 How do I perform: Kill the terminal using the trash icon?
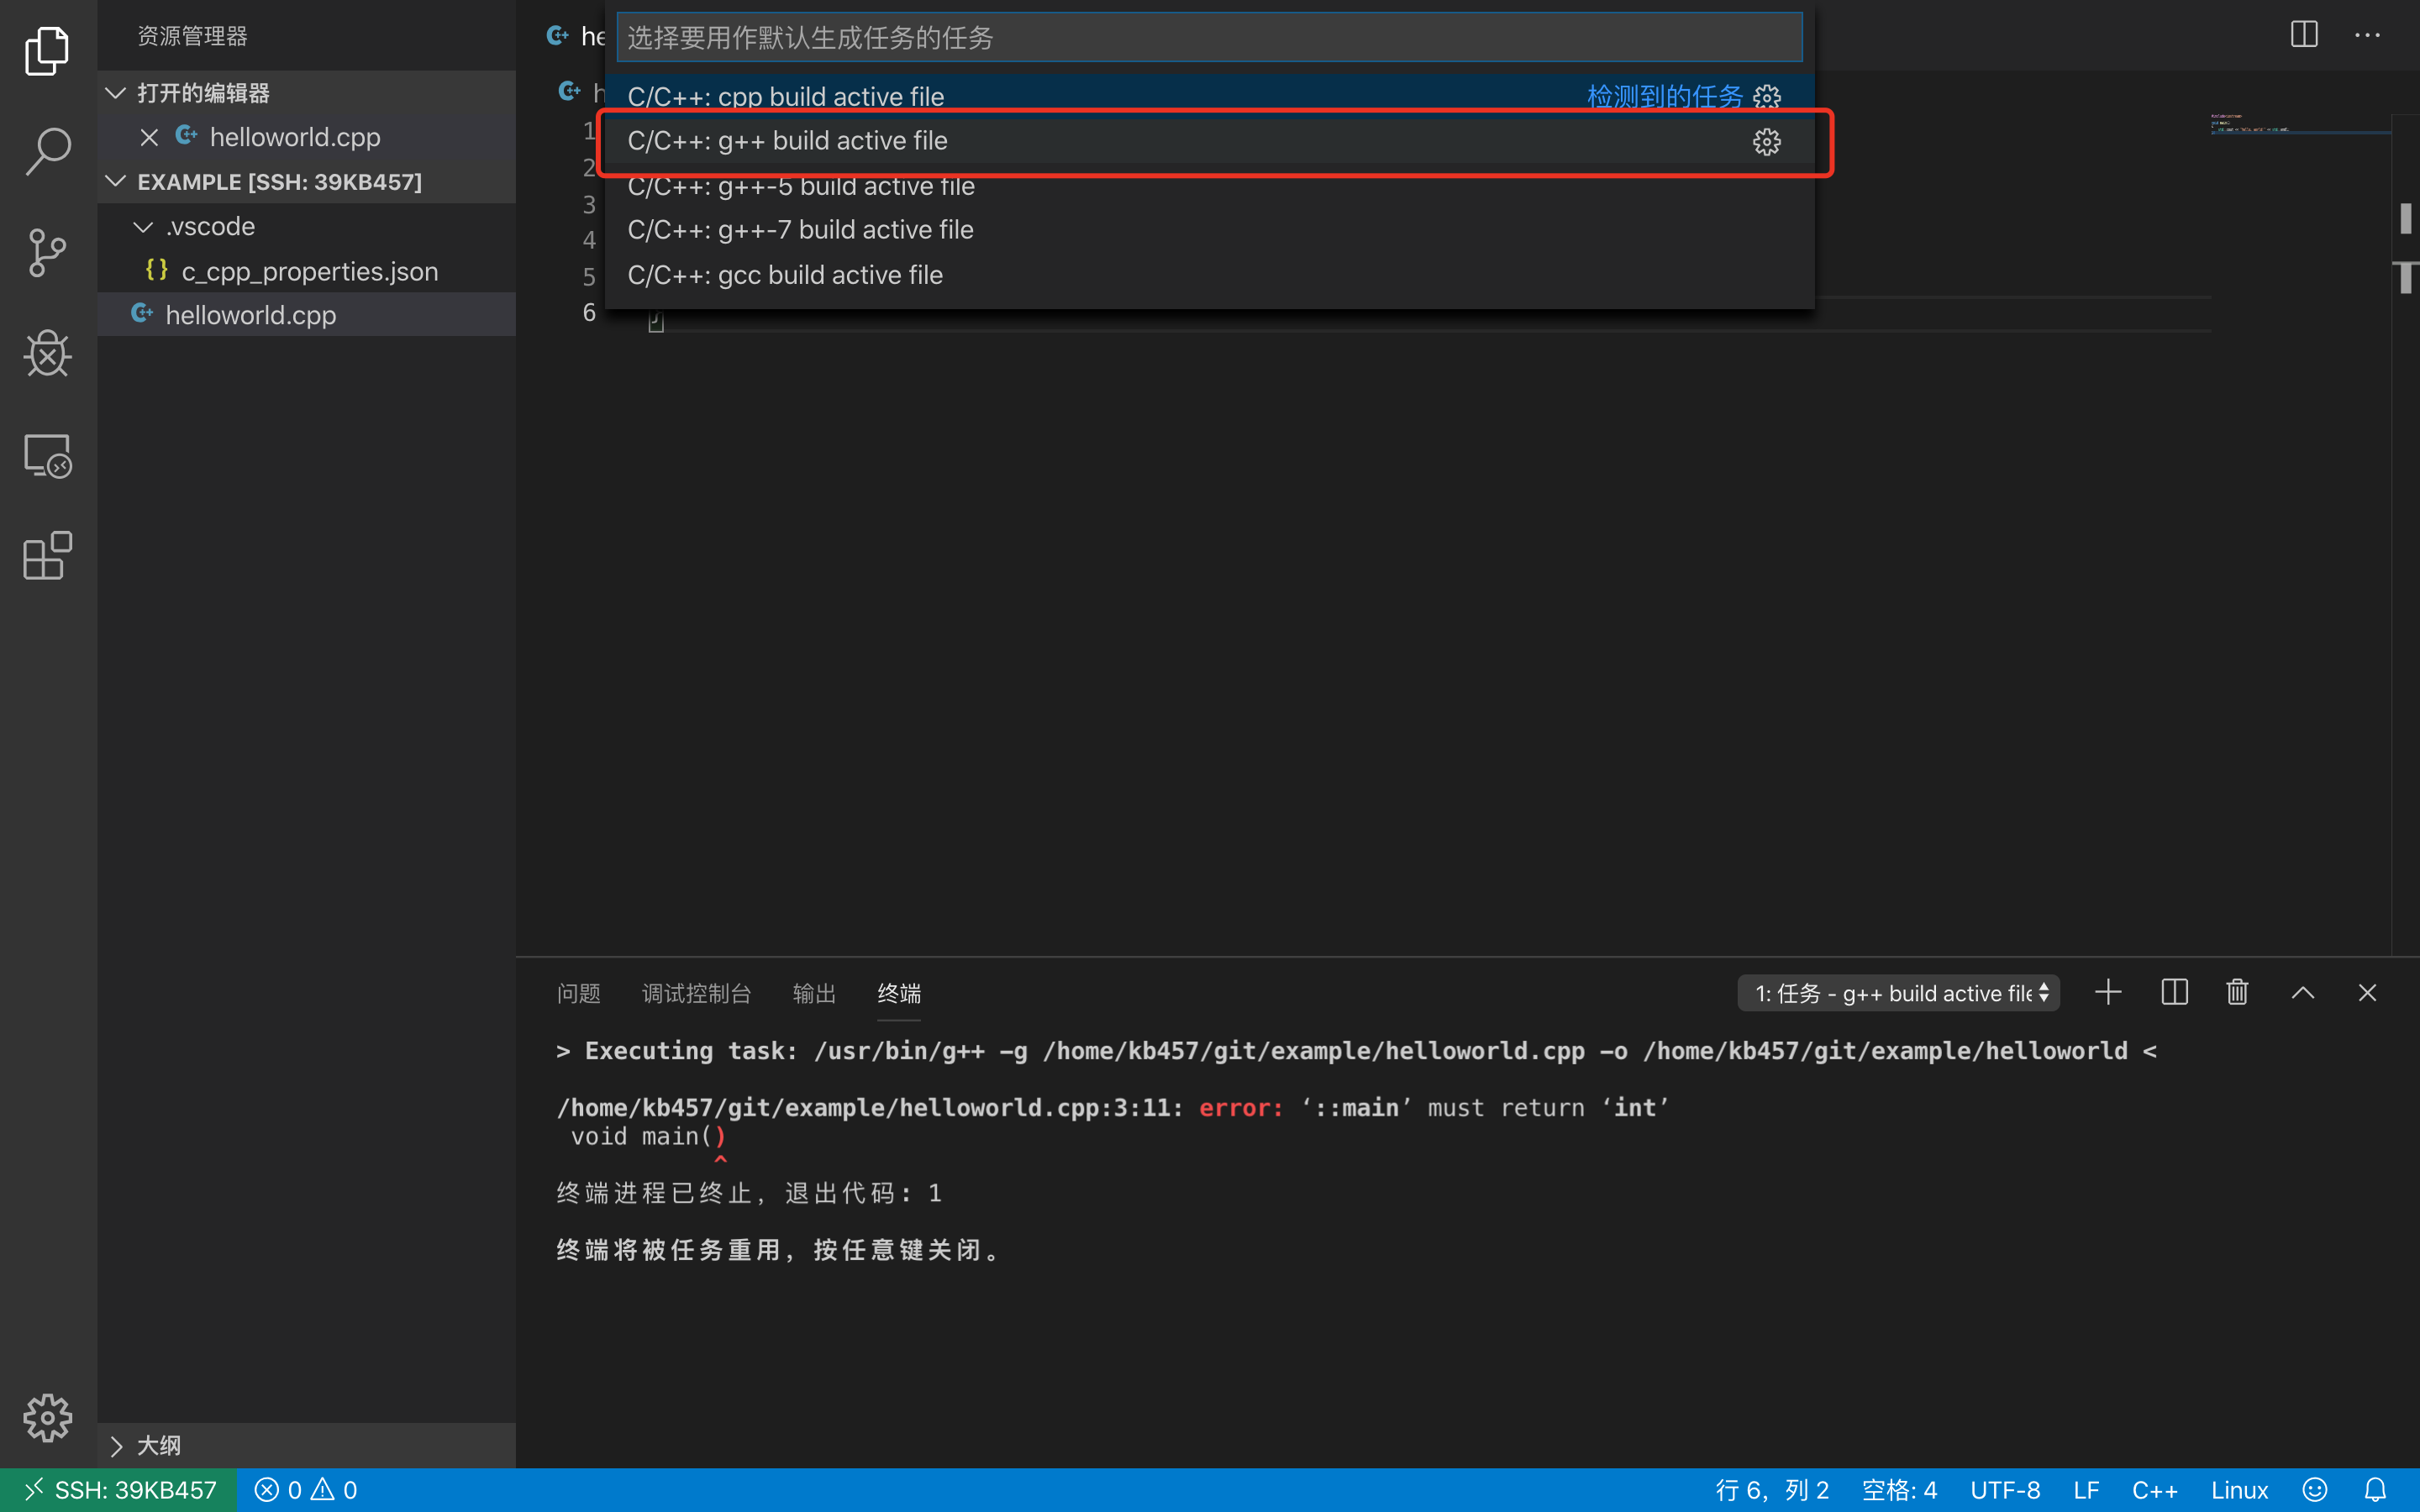2236,992
